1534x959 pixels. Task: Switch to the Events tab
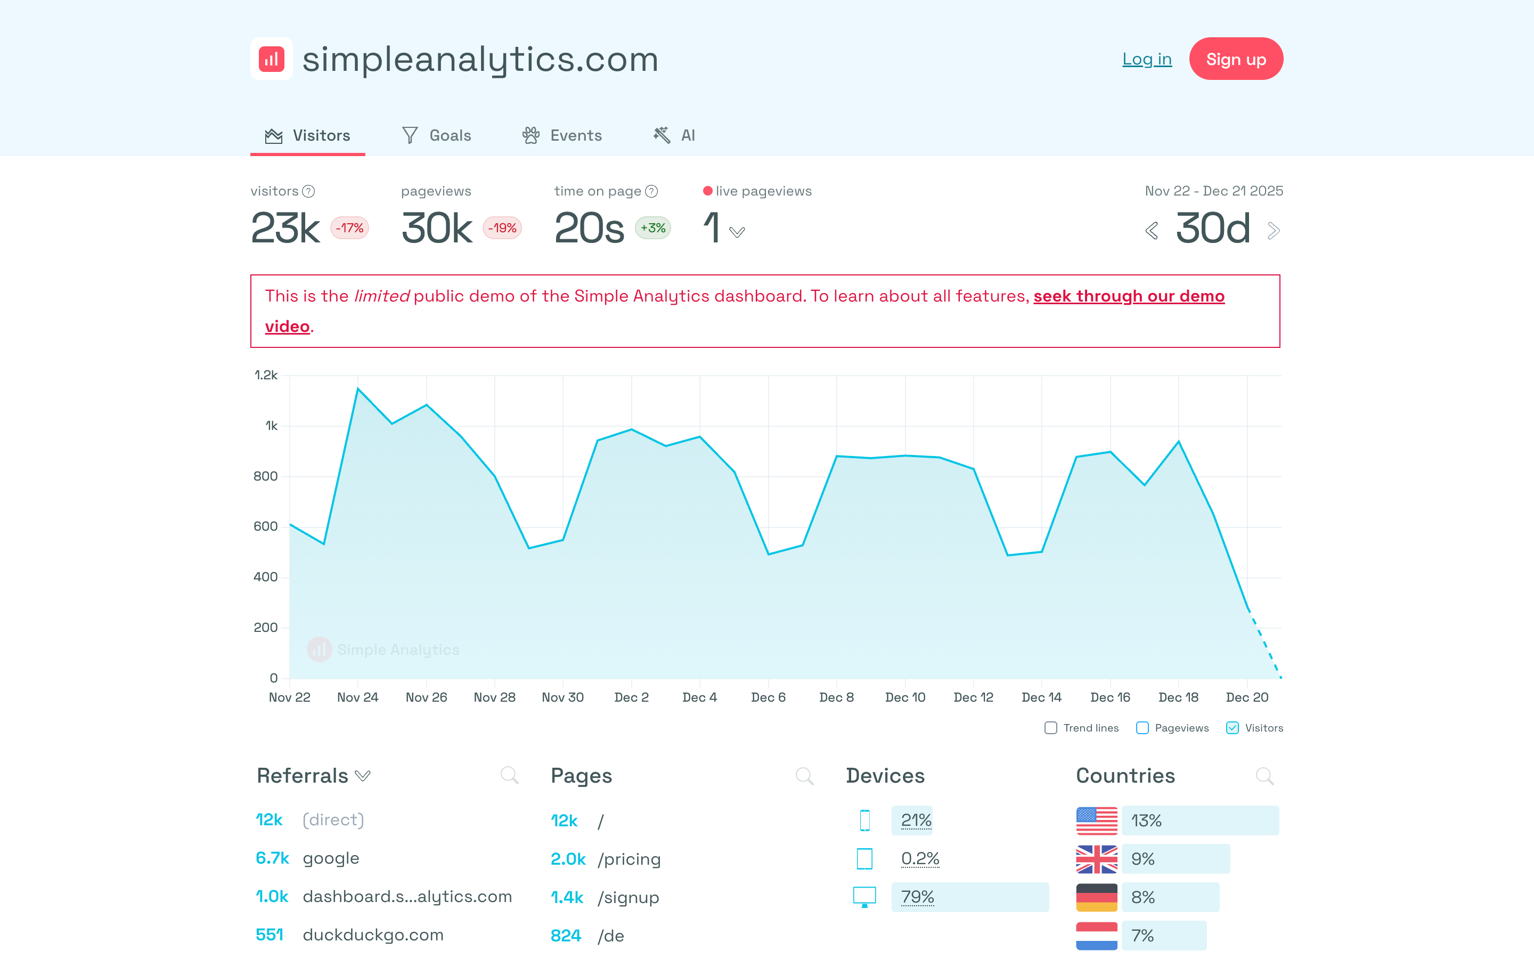(x=562, y=135)
